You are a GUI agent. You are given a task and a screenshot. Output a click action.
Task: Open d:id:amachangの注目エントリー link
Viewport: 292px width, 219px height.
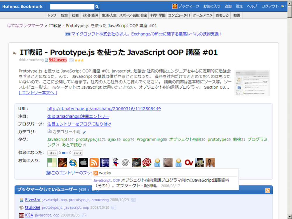78,116
